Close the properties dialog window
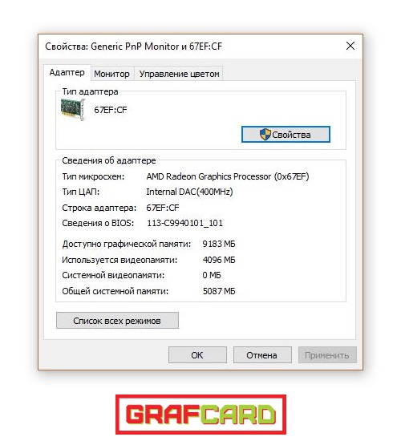Screen dimensions: 401x441 350,46
